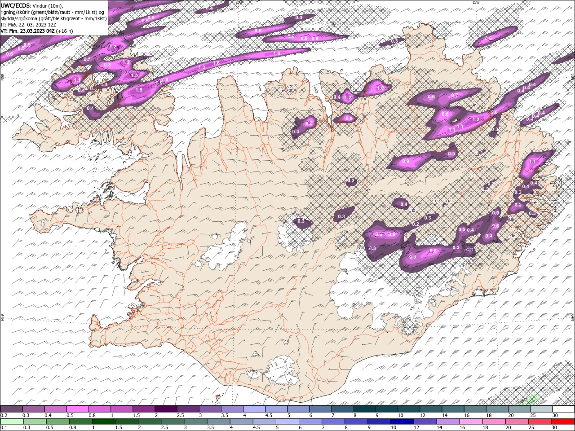Select the 'Vindur (10m)' header text

pos(48,5)
